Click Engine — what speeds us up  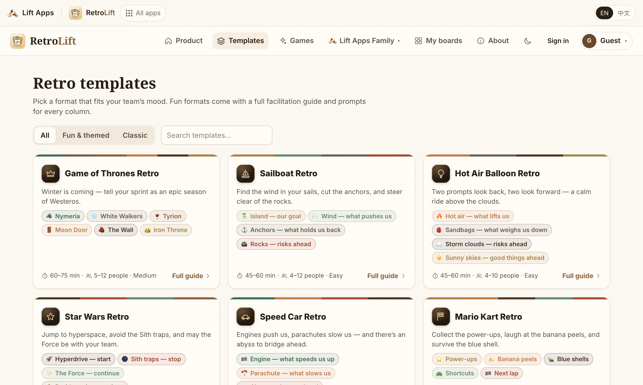[x=288, y=359]
